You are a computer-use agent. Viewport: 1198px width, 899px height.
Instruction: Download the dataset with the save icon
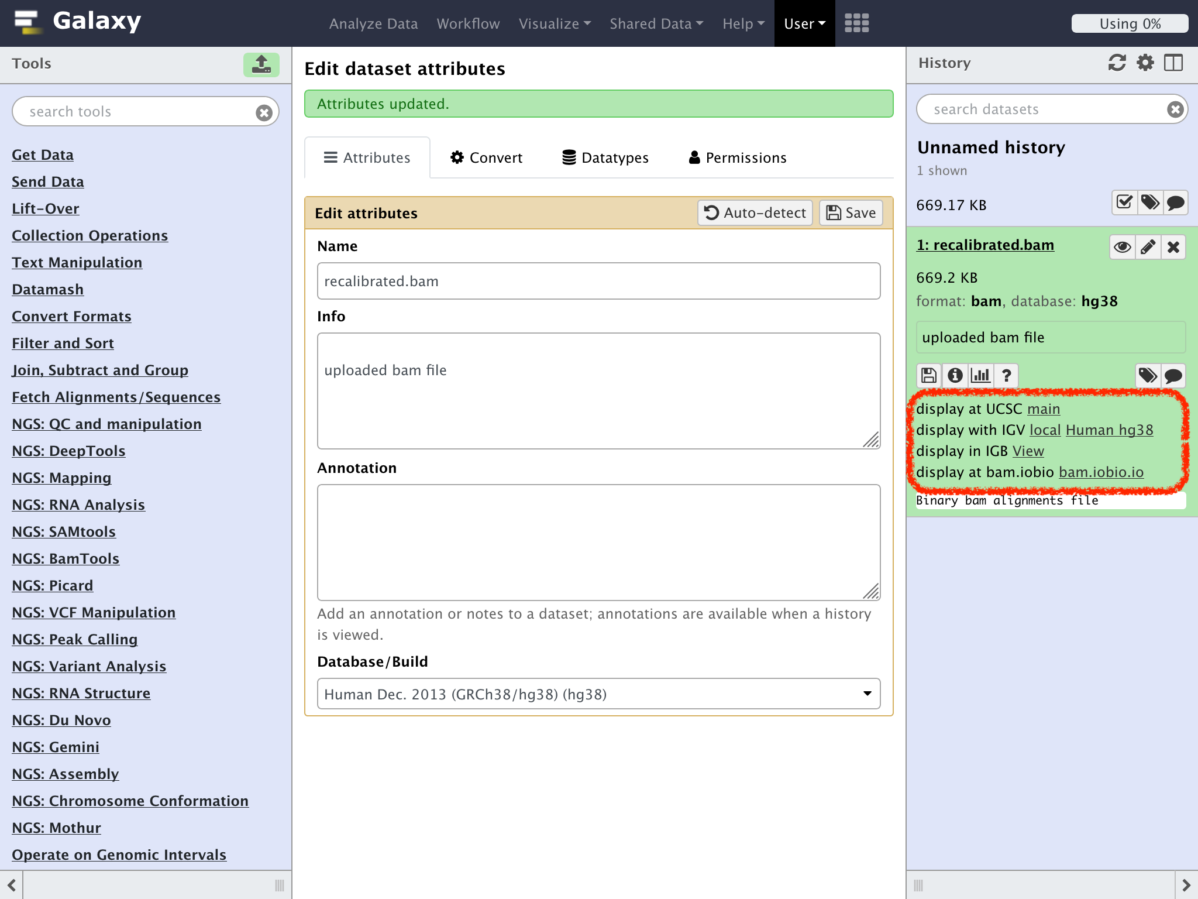[929, 375]
